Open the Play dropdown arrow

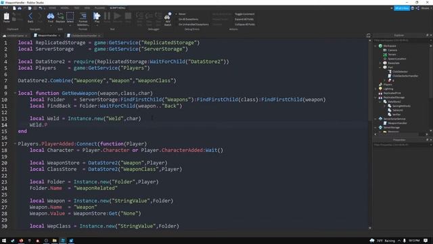[x=97, y=26]
